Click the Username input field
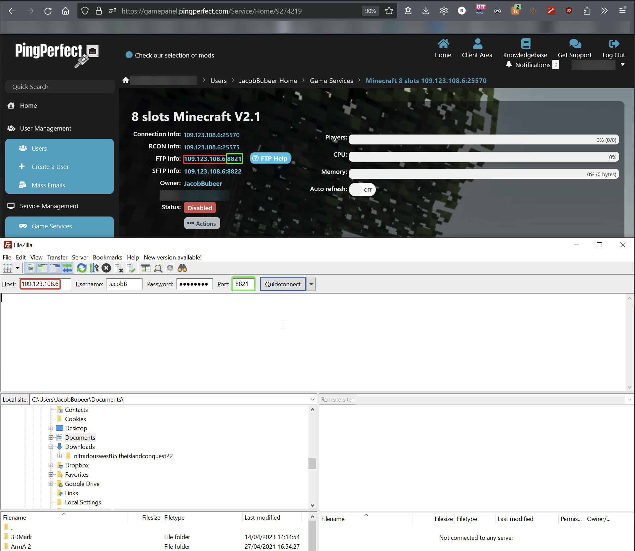635x551 pixels. click(124, 284)
